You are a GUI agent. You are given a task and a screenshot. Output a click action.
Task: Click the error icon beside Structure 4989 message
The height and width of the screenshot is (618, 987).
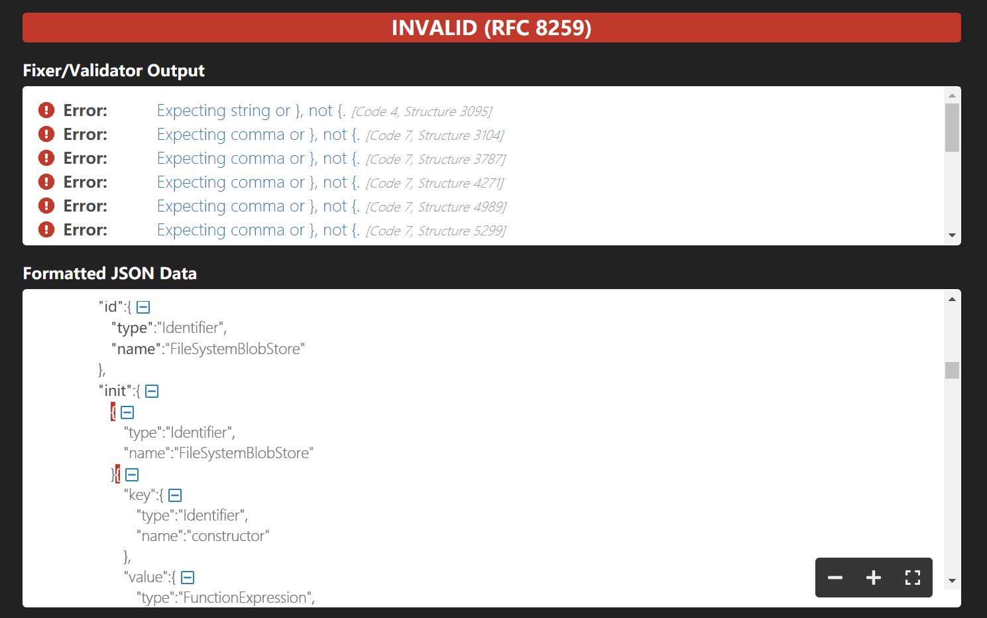[x=46, y=206]
